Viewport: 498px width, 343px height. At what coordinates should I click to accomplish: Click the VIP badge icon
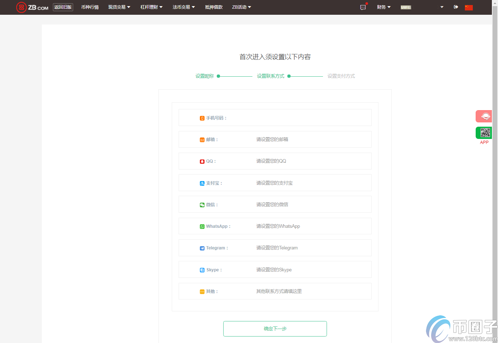pos(406,7)
